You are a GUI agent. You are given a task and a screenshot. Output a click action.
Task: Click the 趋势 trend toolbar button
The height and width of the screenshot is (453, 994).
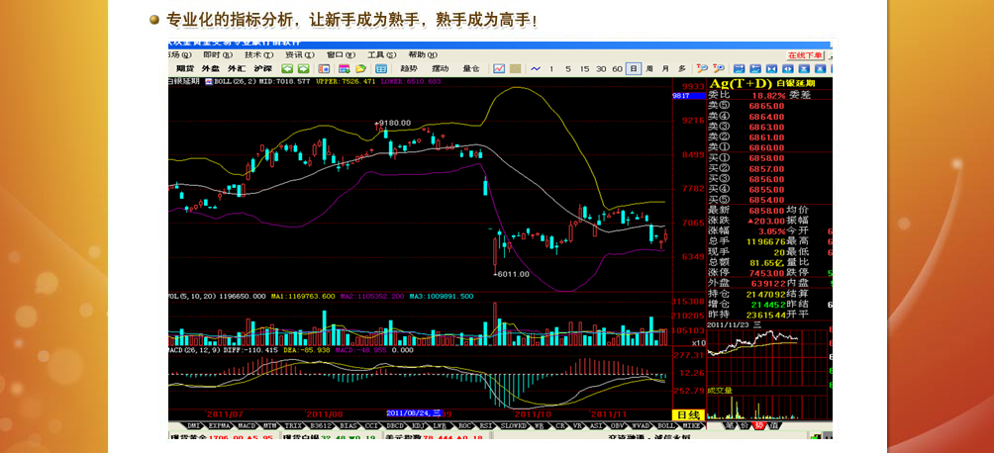[410, 68]
